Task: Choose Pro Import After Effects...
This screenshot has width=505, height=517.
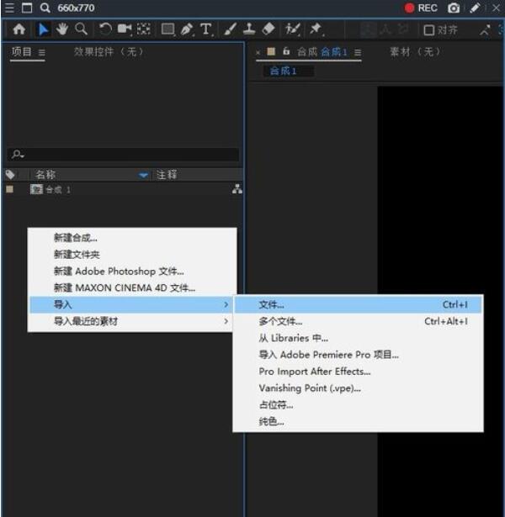Action: (x=358, y=372)
